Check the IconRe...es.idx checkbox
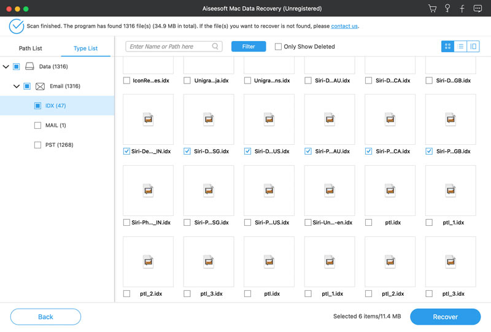Screen dimensions: 491x332 [x=126, y=80]
